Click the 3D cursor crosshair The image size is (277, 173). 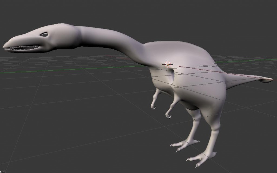[x=167, y=64]
